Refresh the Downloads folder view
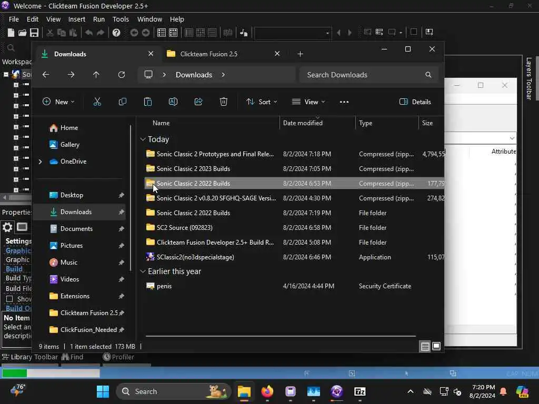 click(x=122, y=75)
